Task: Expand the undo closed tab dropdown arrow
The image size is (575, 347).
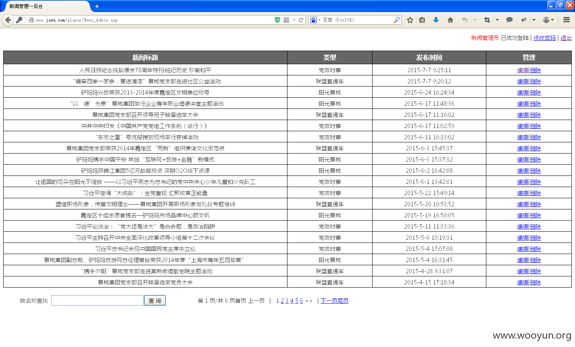Action: [x=475, y=20]
